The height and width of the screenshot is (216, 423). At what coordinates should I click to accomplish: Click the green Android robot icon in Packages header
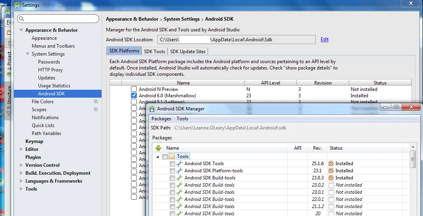point(158,148)
